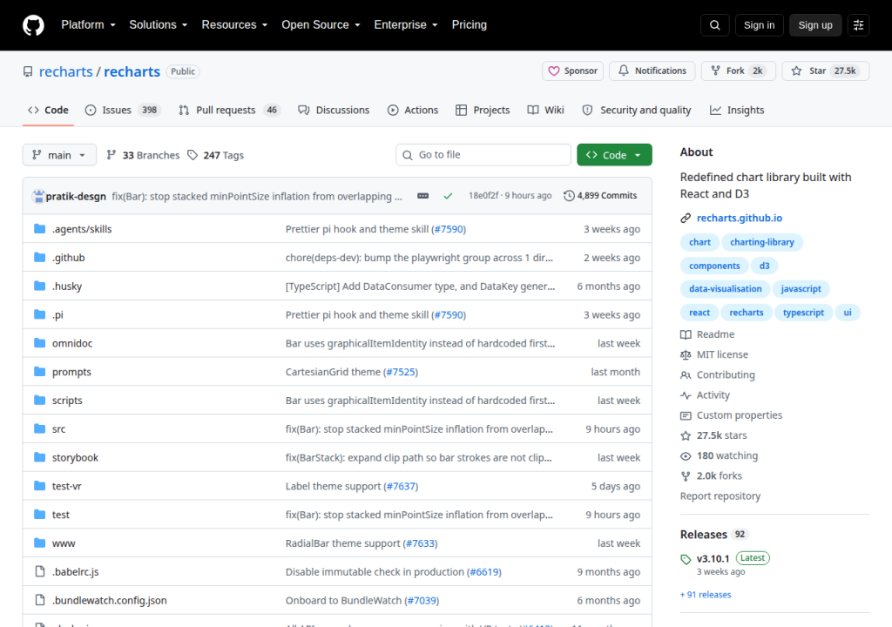Open the 247 Tags link
Screen dimensions: 892x627
pyautogui.click(x=216, y=155)
